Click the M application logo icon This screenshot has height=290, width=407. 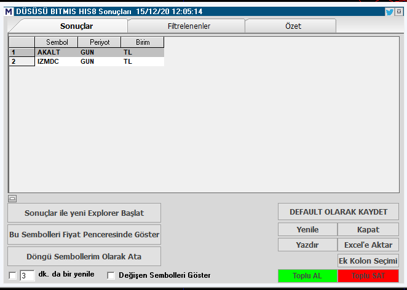[9, 12]
